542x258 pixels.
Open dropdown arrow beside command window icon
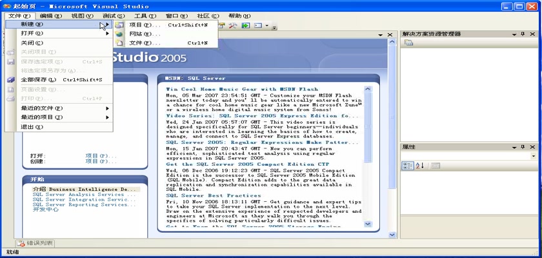tap(267, 26)
